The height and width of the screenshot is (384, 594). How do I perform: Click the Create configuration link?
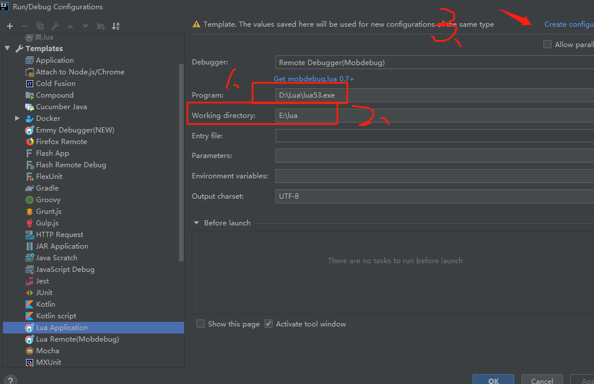(569, 24)
